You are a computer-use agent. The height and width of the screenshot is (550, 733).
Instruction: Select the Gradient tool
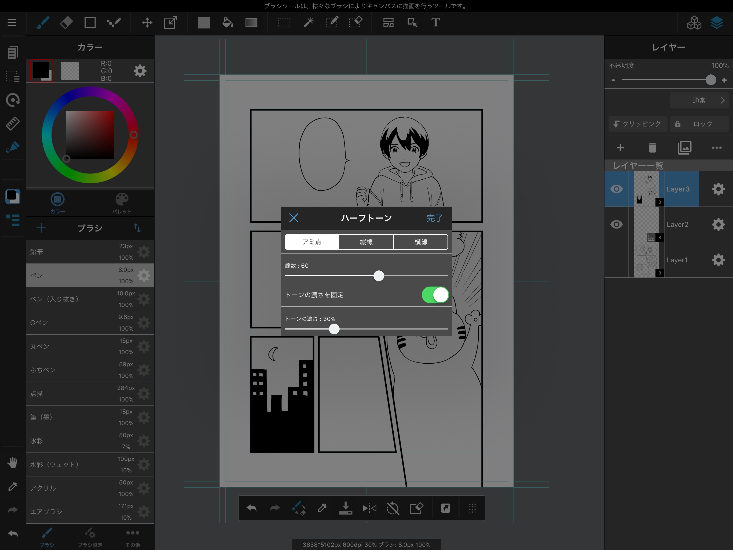point(251,23)
